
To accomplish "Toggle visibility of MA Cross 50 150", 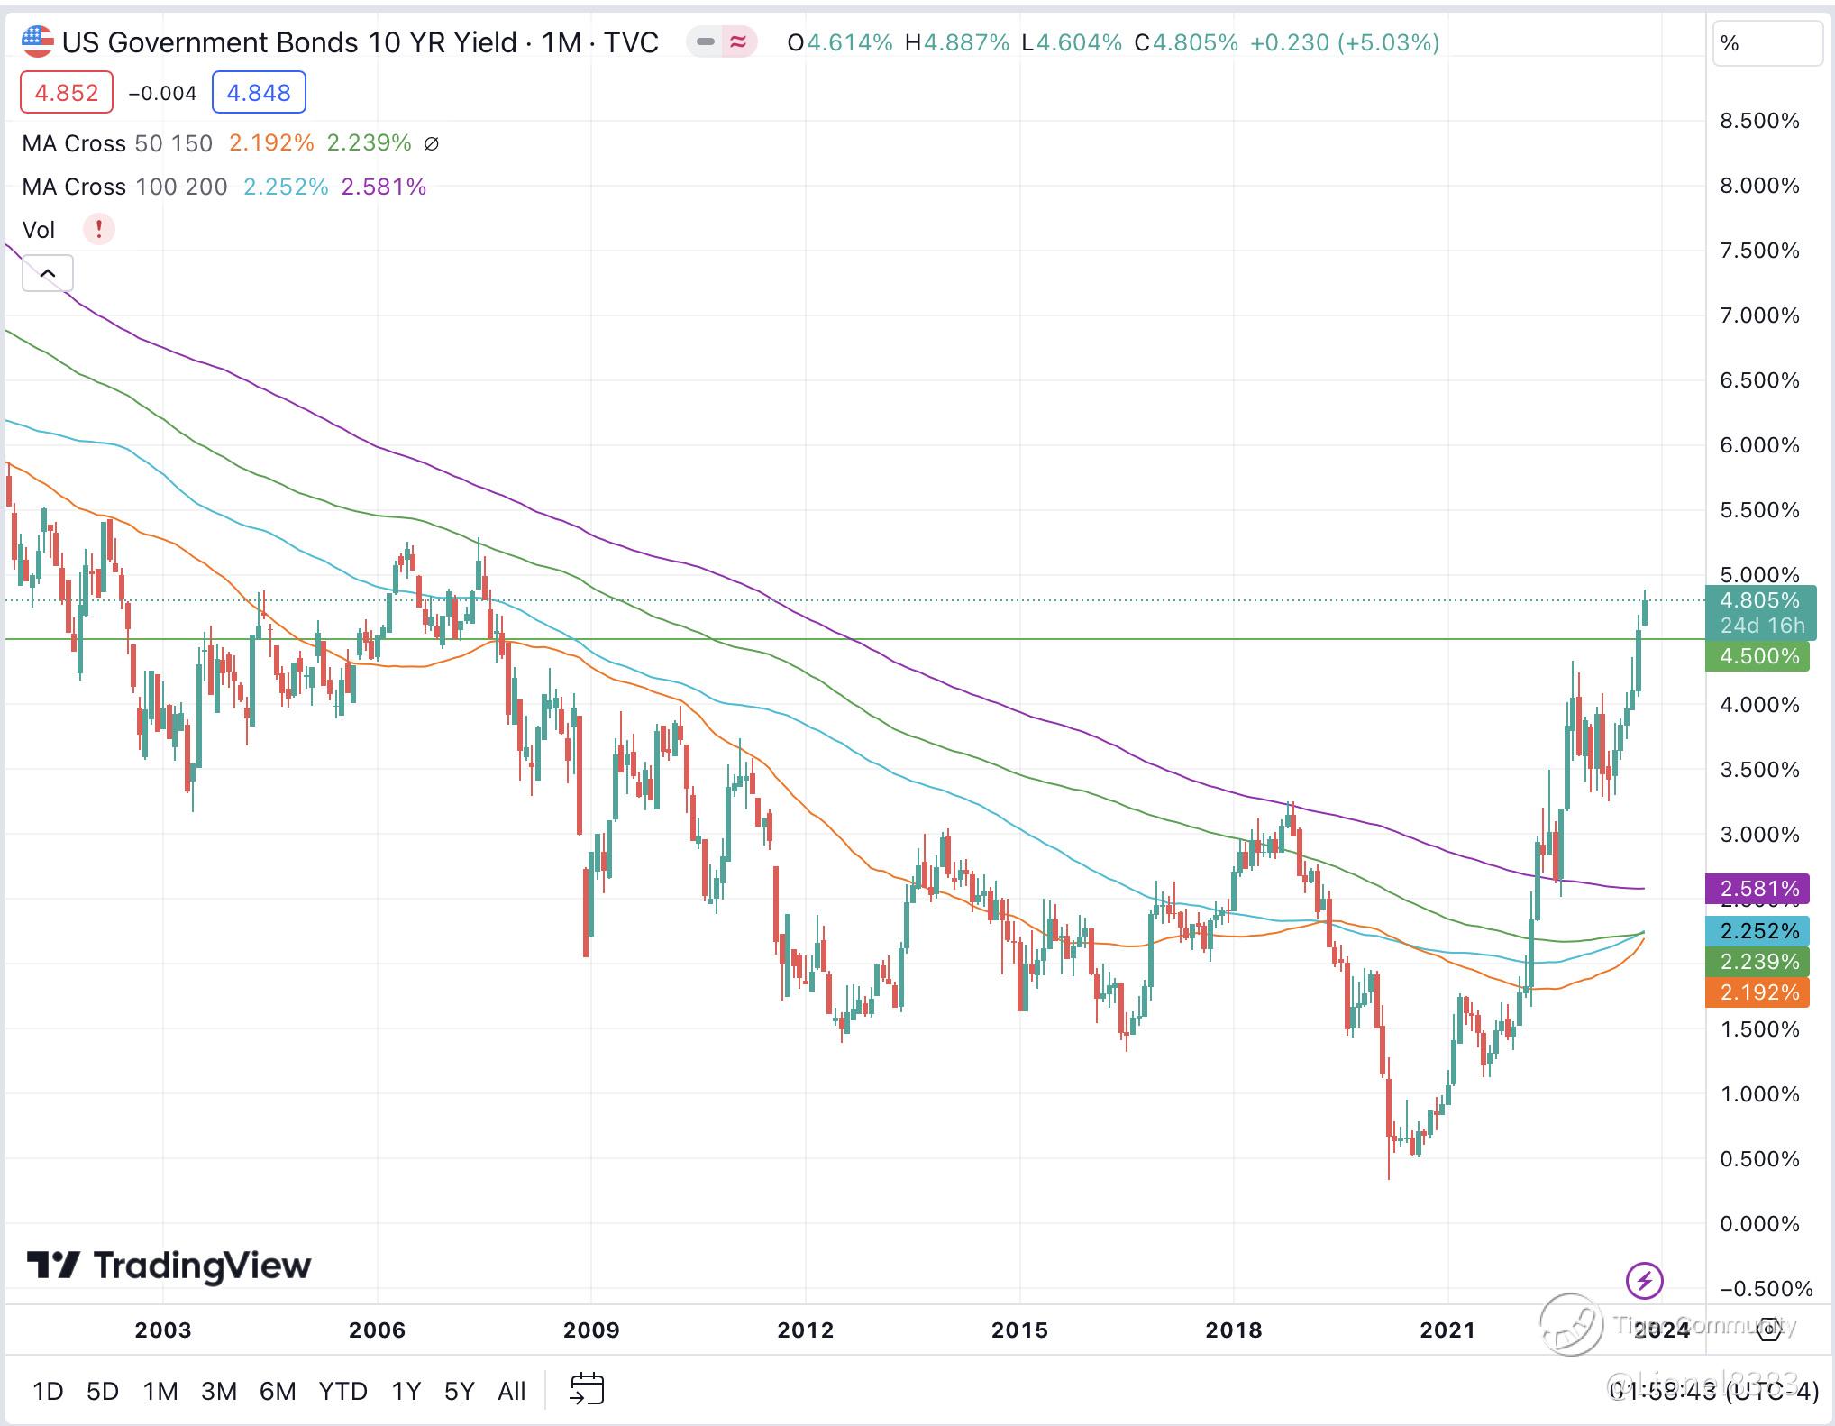I will tap(117, 143).
